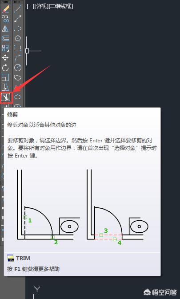Choose the Construction Line tool
Screen dimensions: 180x299
click(18, 19)
